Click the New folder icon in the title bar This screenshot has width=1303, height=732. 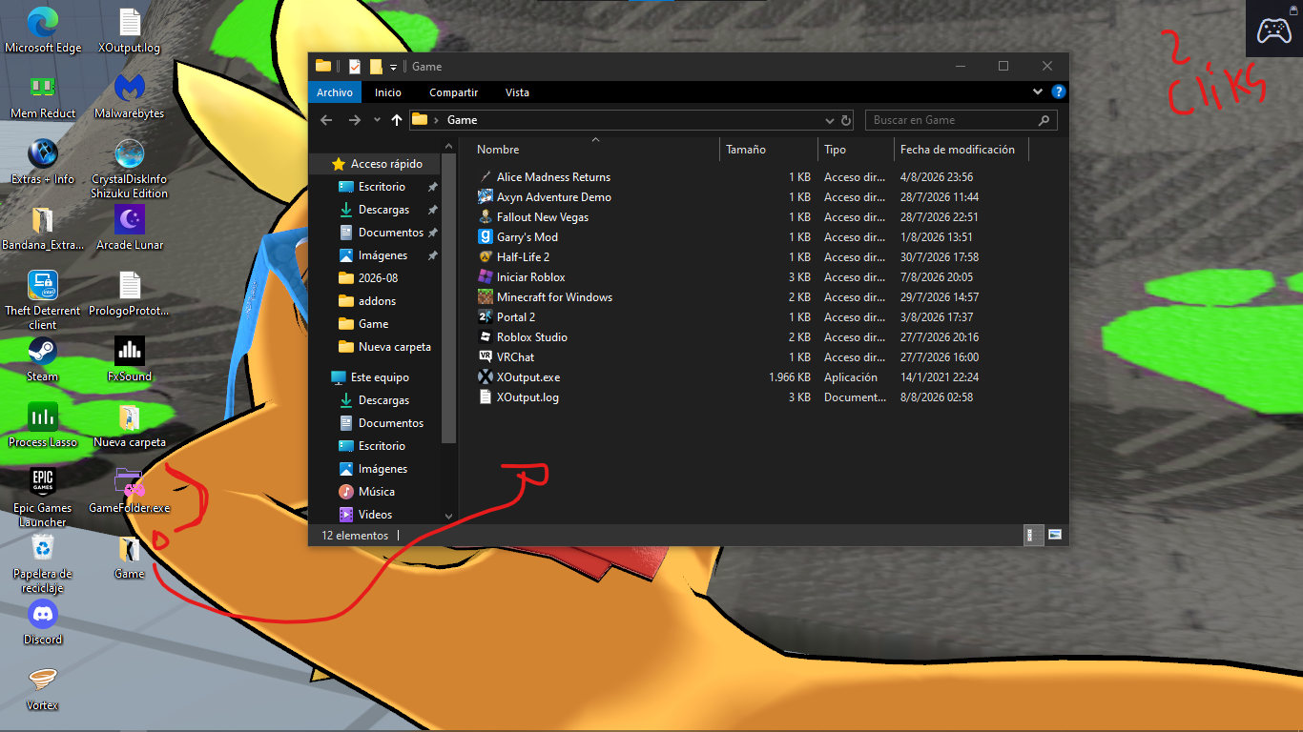coord(376,67)
